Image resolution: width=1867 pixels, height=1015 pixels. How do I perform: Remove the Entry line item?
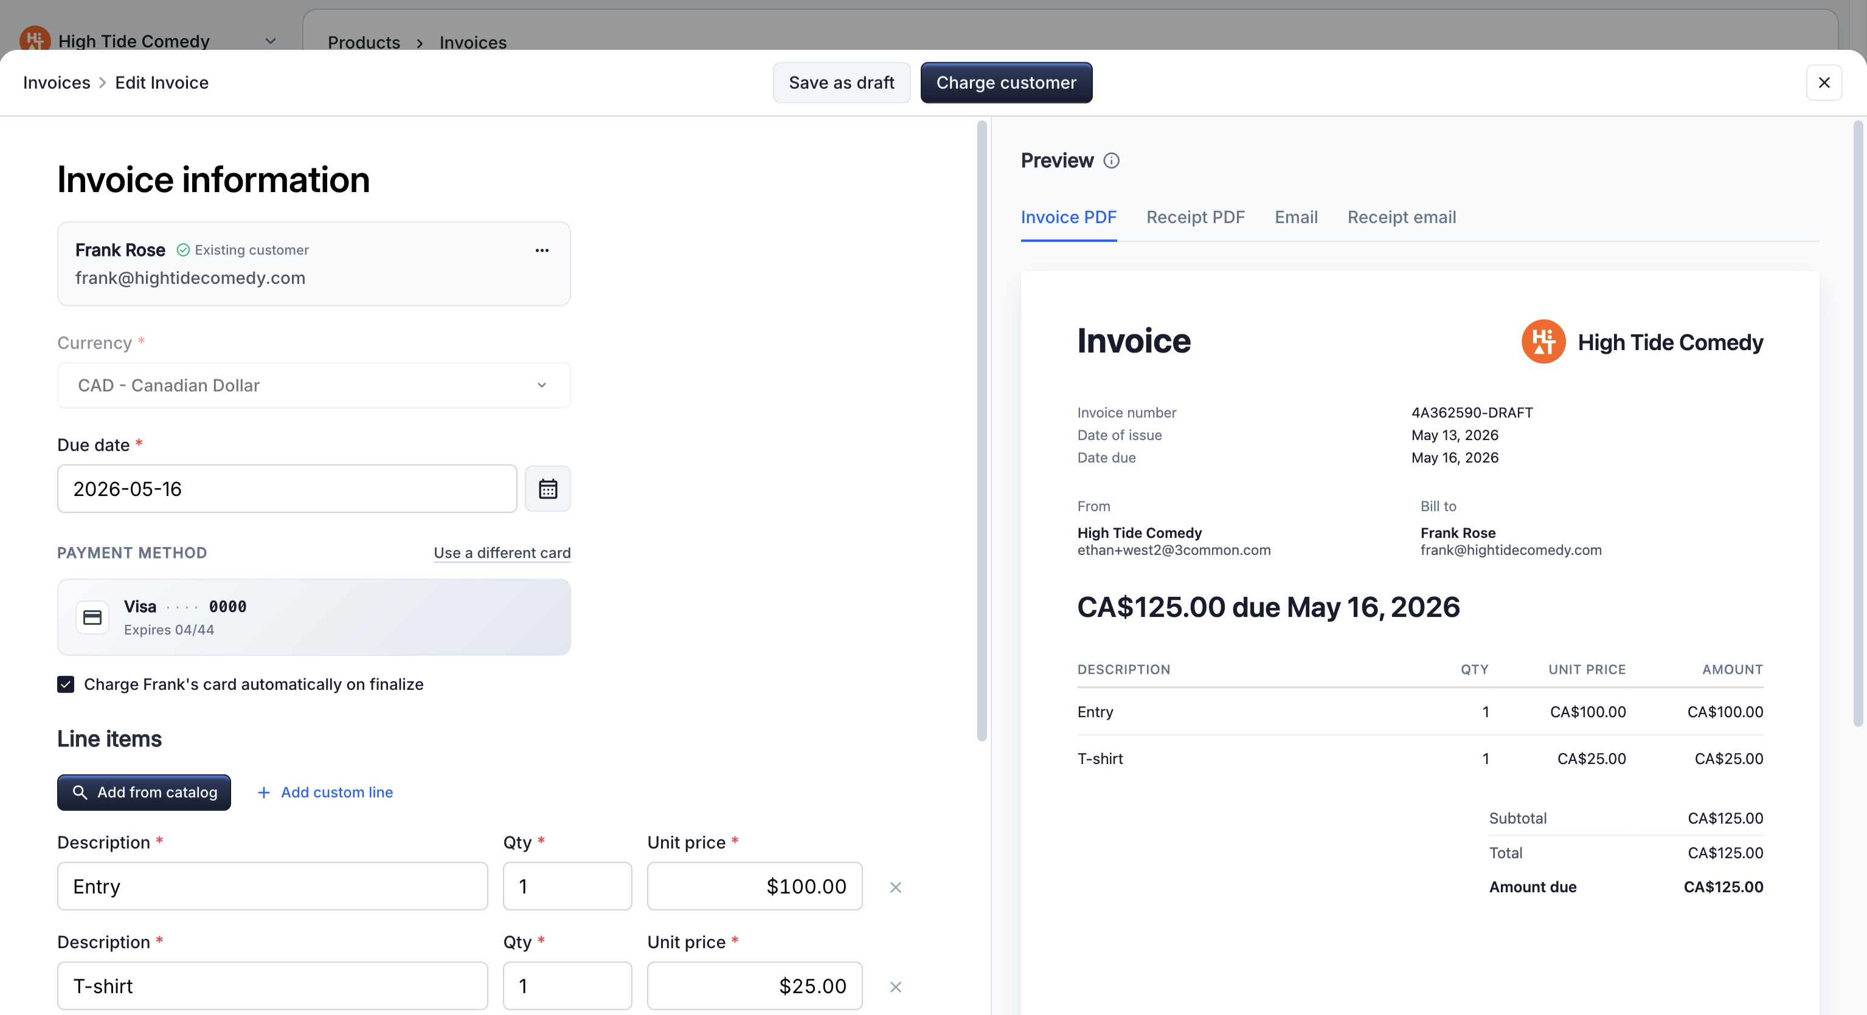pyautogui.click(x=895, y=887)
